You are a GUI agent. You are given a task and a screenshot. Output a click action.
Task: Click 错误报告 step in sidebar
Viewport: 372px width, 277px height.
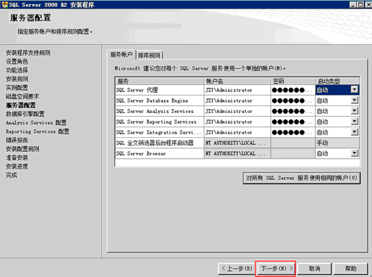17,140
